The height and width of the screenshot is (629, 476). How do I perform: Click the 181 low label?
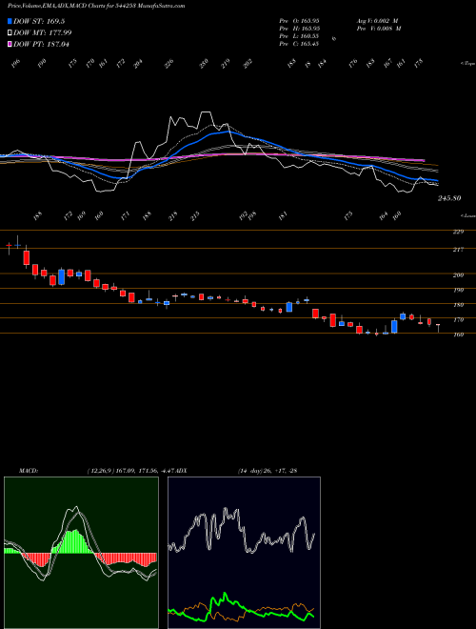pyautogui.click(x=284, y=216)
